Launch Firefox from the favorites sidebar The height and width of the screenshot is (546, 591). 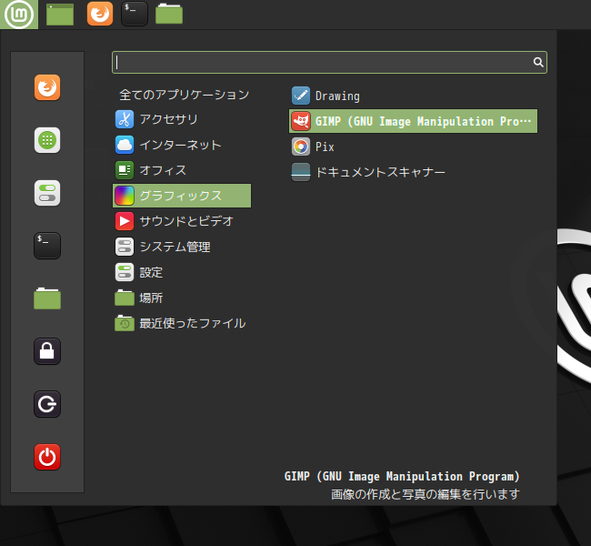[47, 87]
